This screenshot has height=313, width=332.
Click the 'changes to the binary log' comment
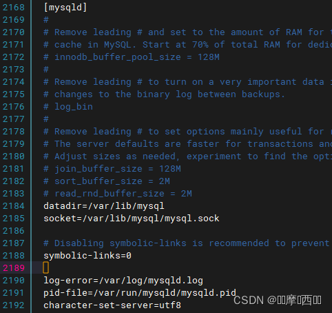point(164,94)
